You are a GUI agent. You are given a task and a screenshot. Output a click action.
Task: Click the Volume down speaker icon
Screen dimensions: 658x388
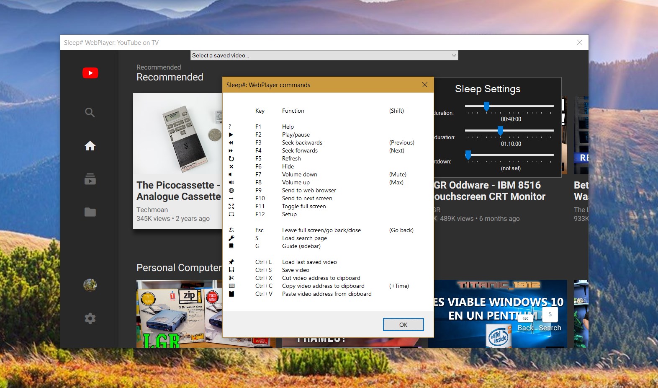click(x=231, y=174)
